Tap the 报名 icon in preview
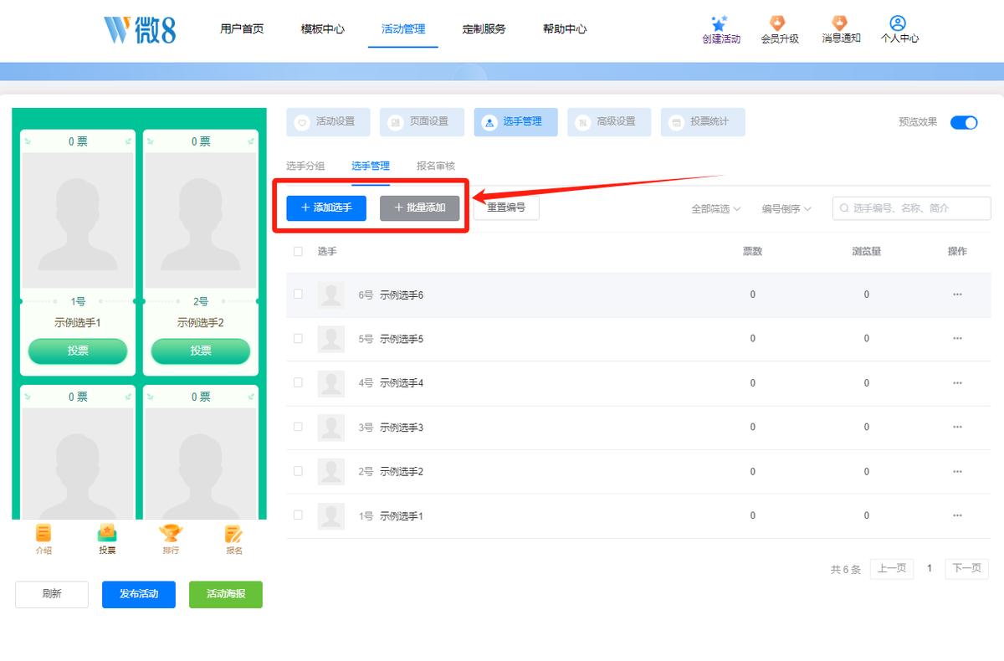 234,533
